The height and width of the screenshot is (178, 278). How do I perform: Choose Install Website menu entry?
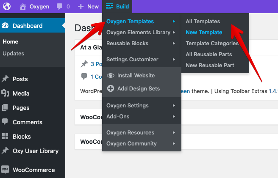tap(136, 76)
